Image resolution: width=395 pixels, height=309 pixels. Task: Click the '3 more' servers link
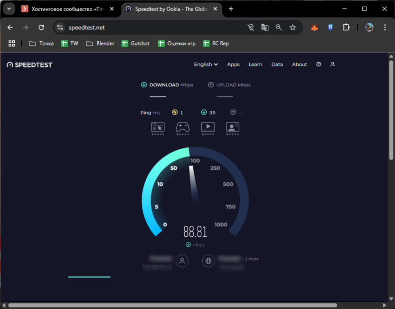[252, 259]
